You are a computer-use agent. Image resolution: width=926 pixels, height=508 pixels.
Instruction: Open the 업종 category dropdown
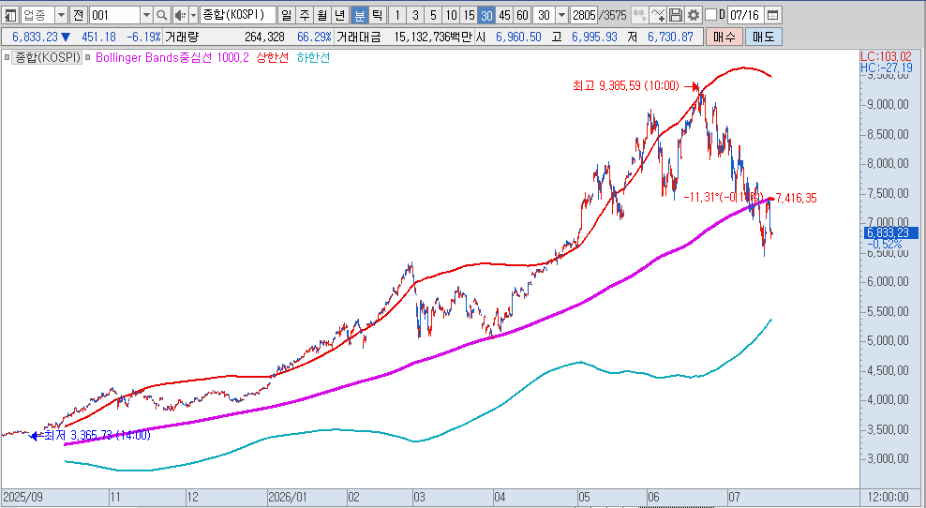(61, 15)
